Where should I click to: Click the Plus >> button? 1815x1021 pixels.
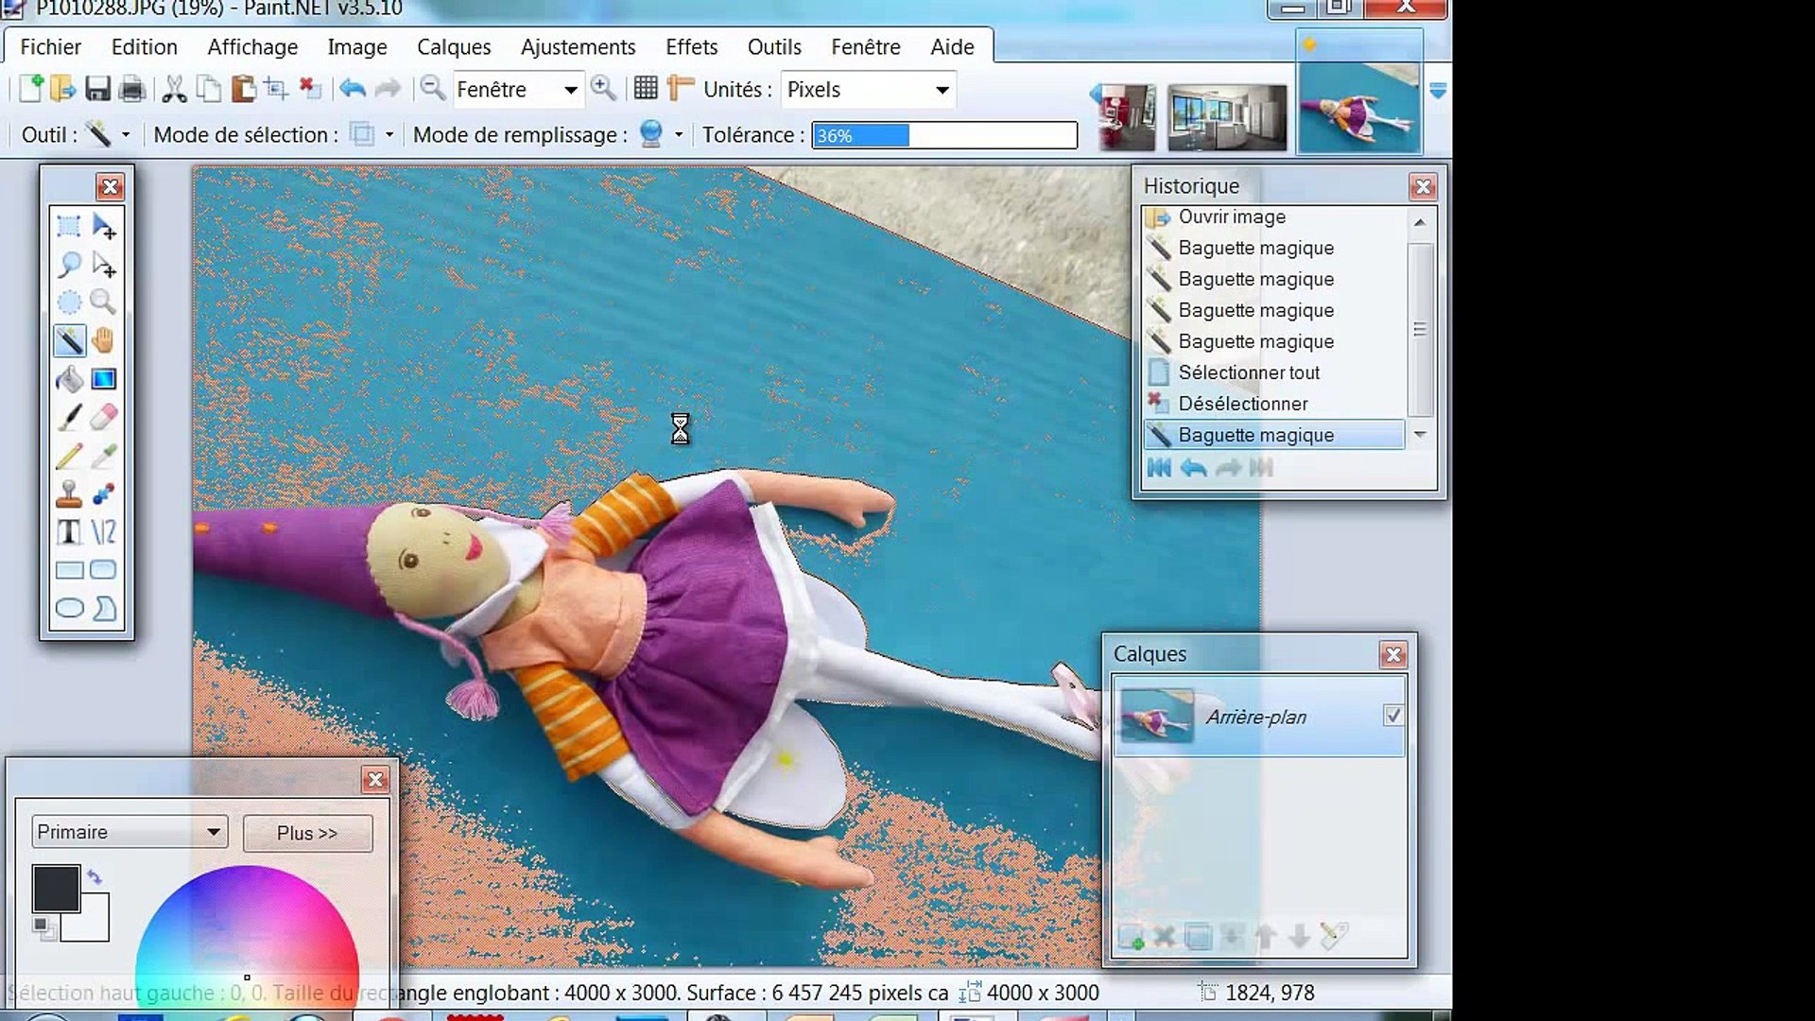tap(307, 833)
